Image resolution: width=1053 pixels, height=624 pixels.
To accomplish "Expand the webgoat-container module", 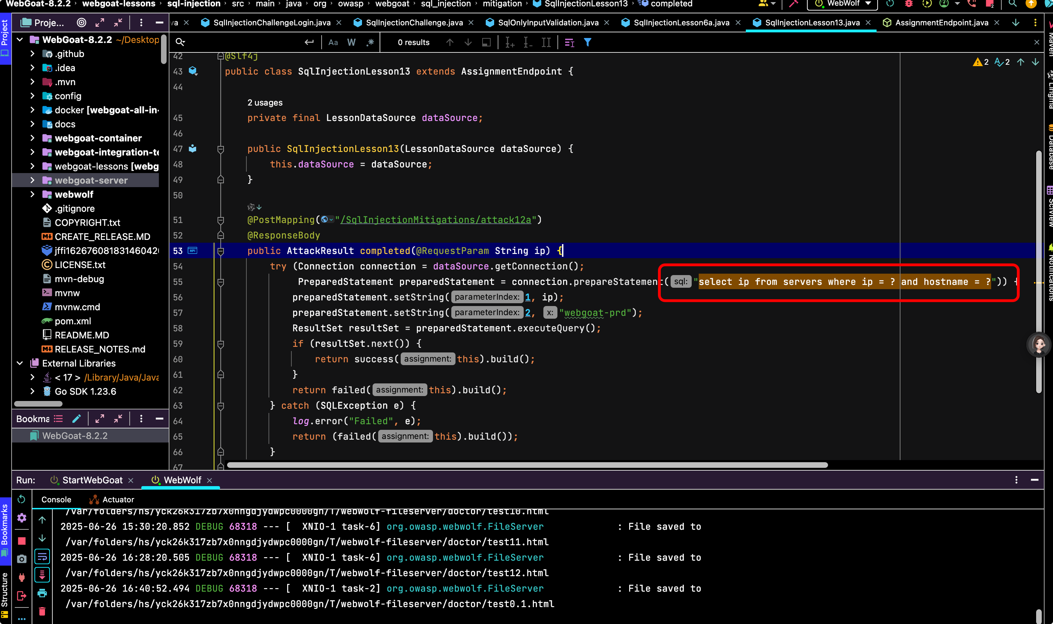I will pos(32,138).
